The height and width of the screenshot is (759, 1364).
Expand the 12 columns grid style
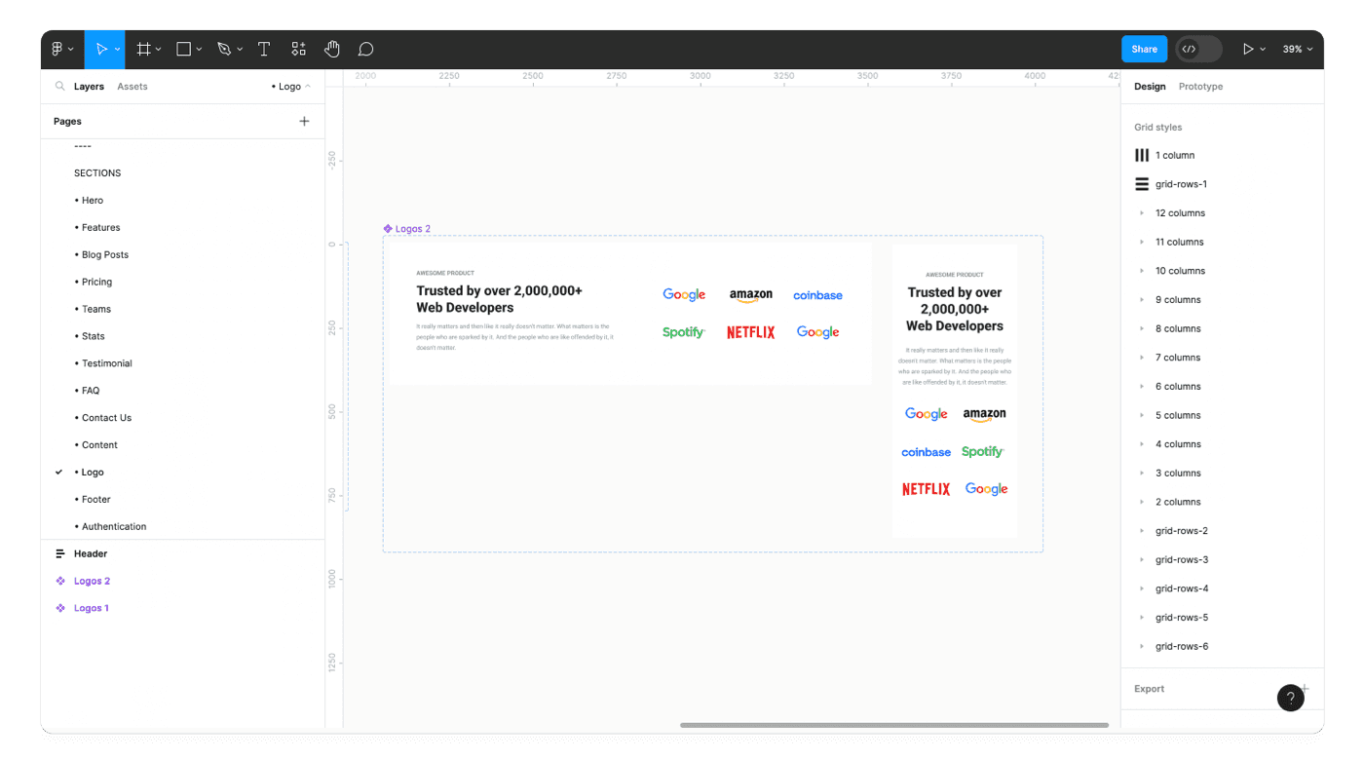[1142, 213]
